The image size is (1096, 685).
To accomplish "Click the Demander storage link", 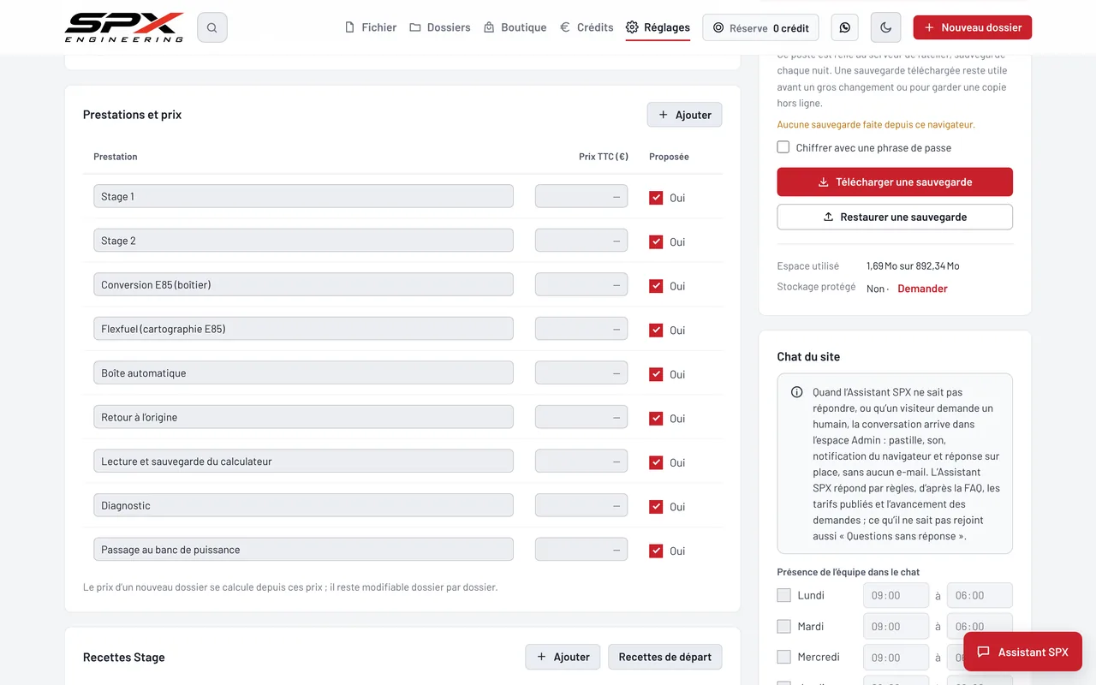I will [922, 289].
